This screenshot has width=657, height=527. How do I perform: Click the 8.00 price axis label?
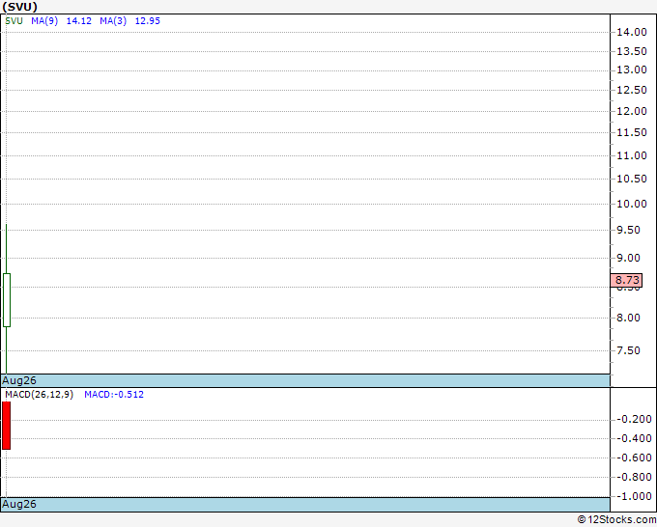[x=629, y=318]
